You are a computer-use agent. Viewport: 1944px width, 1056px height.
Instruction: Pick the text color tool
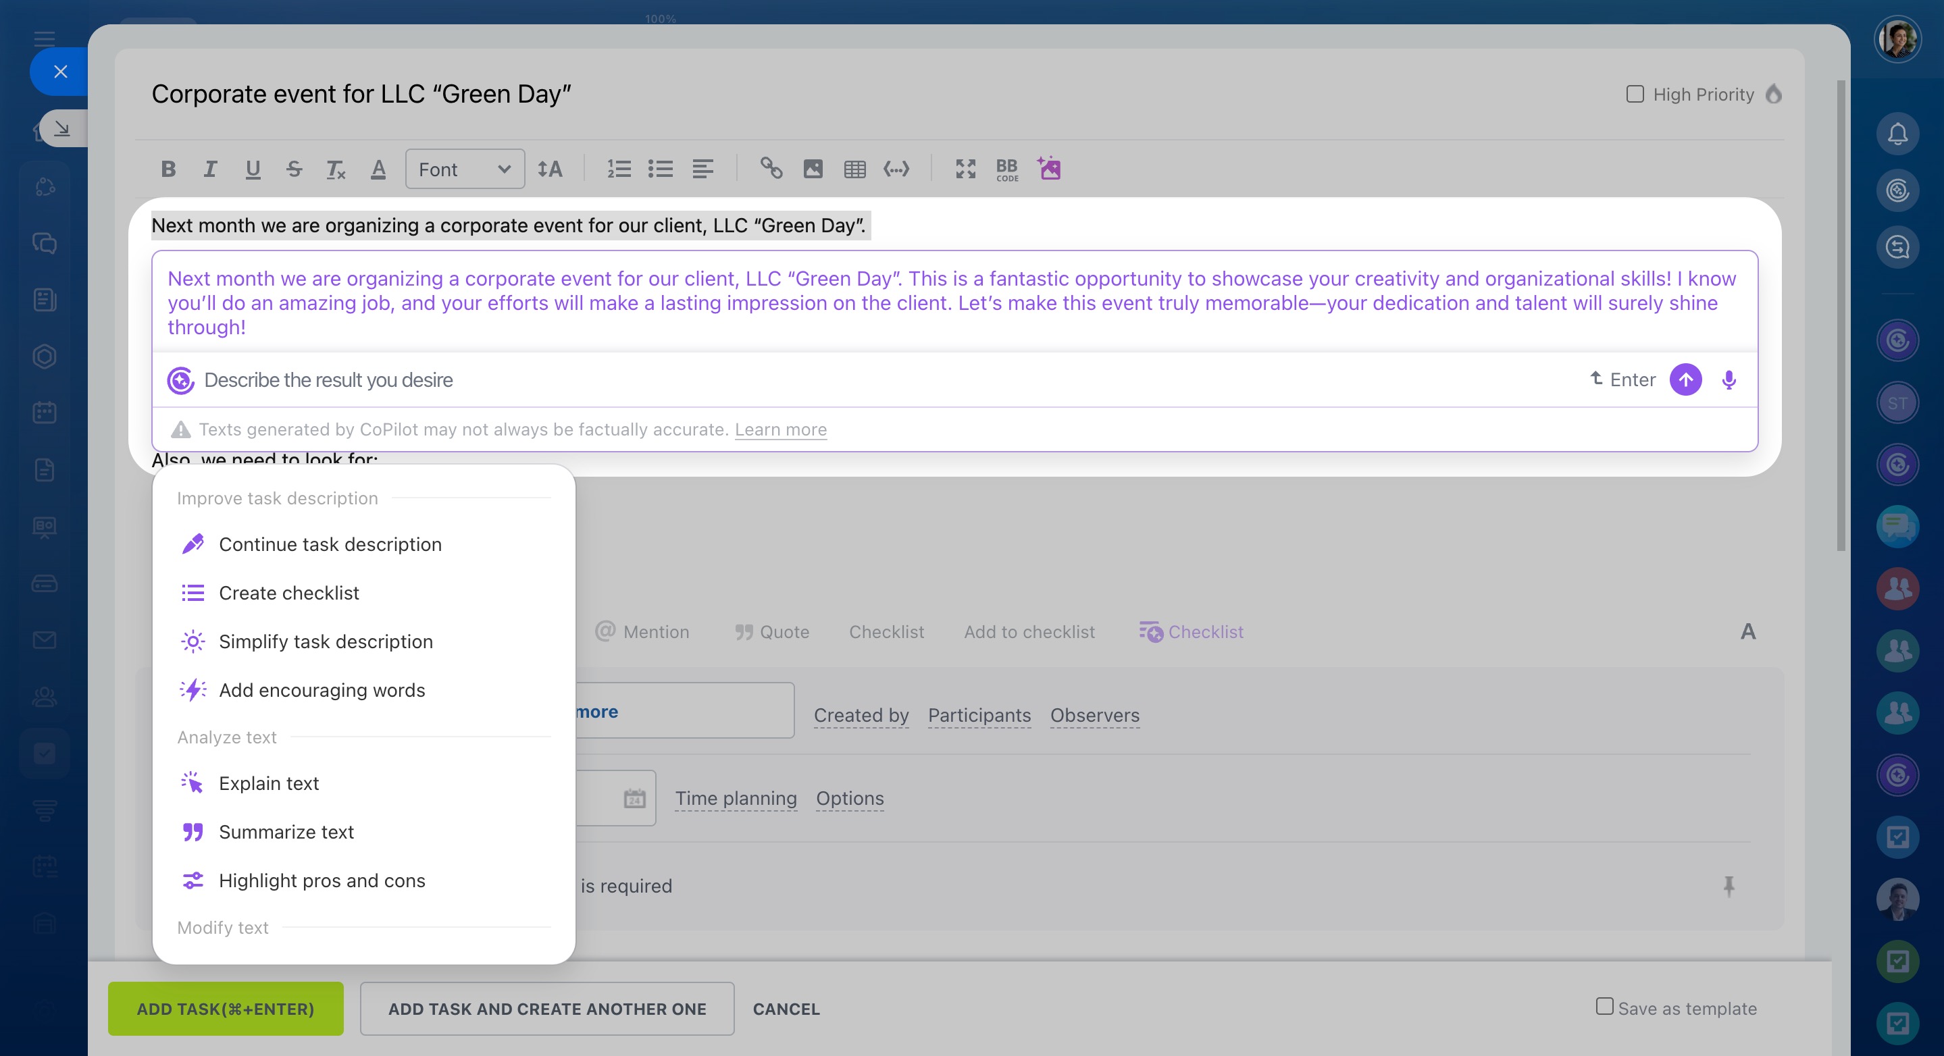[378, 169]
